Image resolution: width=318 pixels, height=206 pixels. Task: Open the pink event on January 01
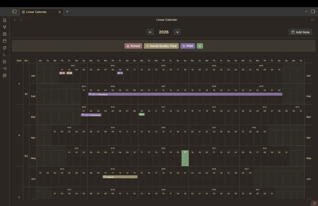click(62, 73)
